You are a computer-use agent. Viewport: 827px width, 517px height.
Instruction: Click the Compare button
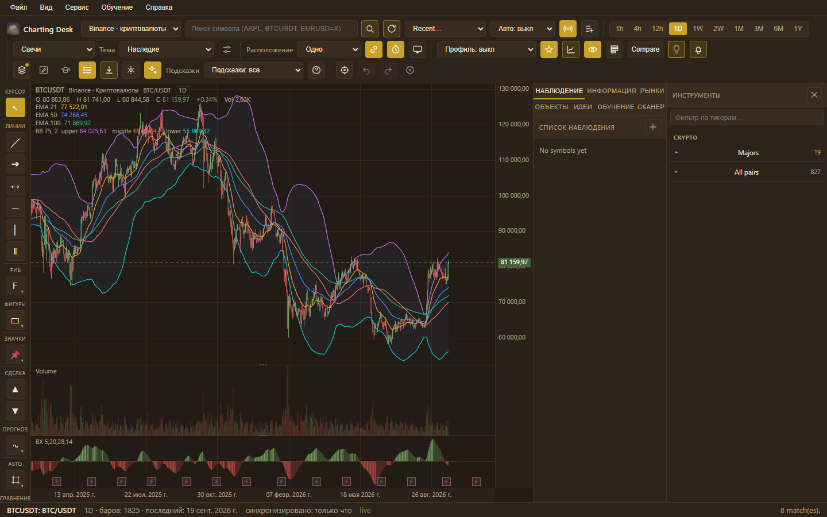(646, 49)
